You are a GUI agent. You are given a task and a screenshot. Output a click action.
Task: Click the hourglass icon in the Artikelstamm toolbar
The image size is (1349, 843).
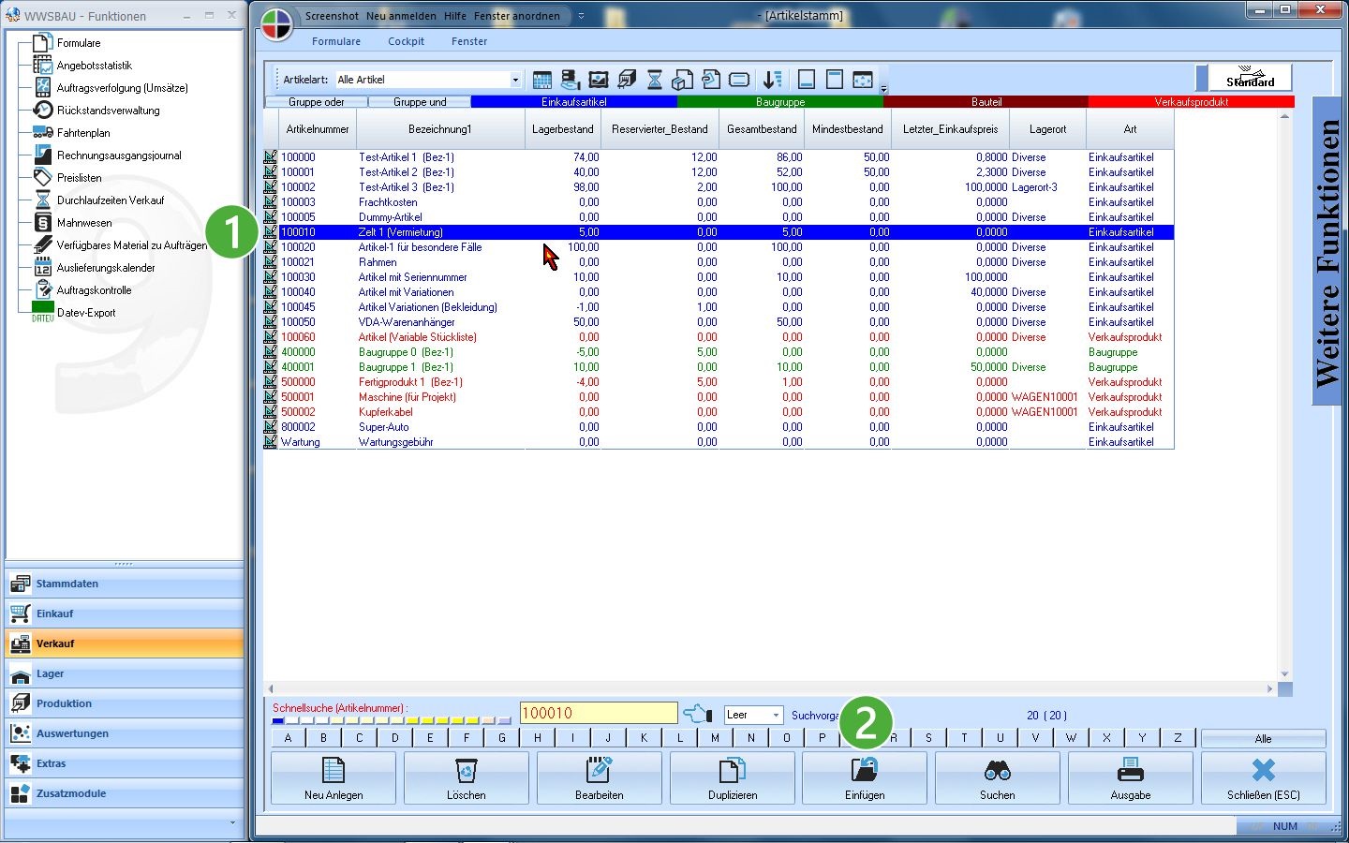click(x=655, y=80)
